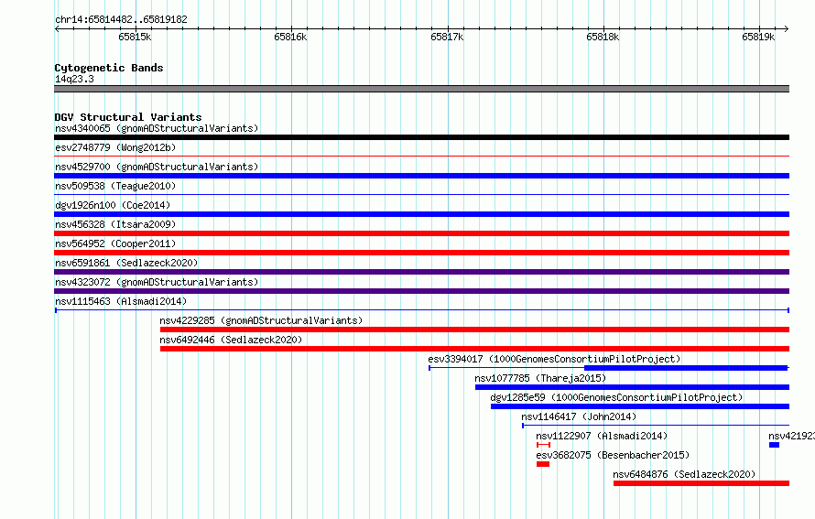Click esv3394017 1000GenomesConsortiumPilotProject label
815x519 pixels.
coord(554,359)
